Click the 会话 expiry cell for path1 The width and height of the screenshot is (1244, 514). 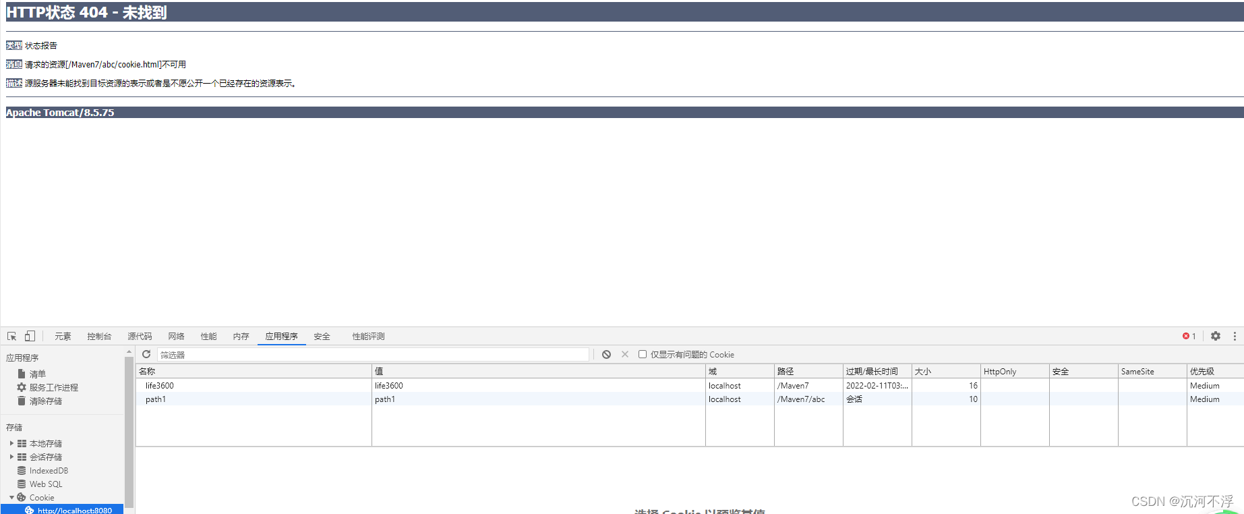point(877,399)
